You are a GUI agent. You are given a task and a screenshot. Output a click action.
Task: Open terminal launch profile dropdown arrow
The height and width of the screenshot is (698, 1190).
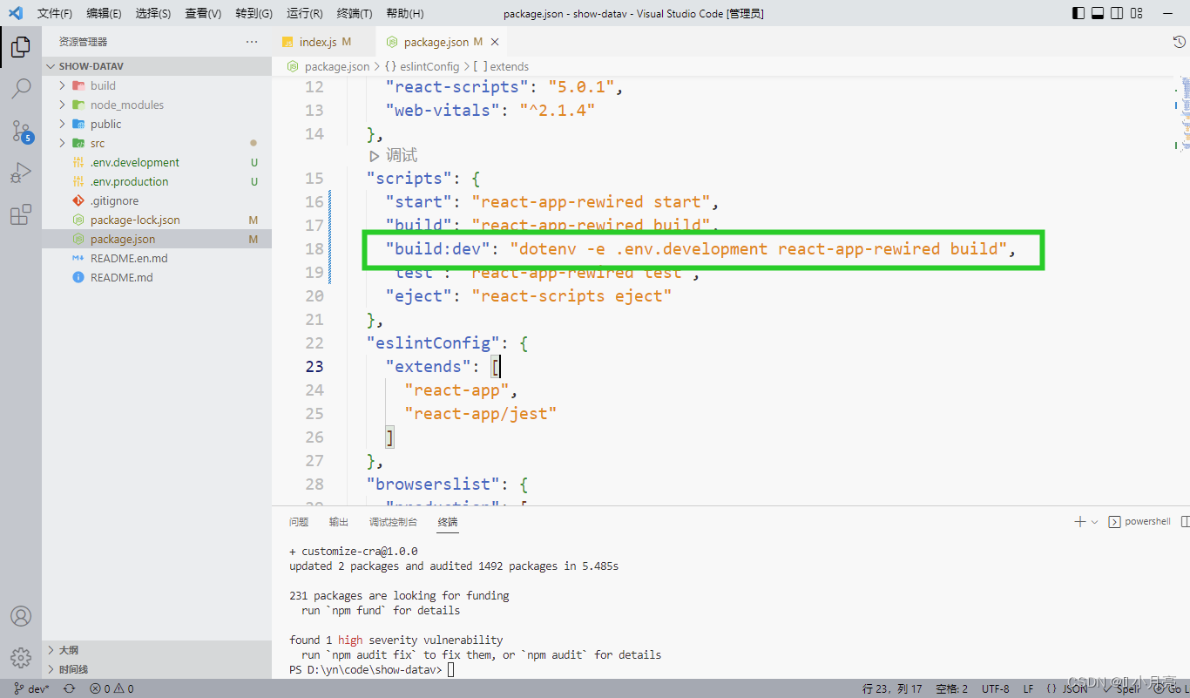click(1095, 521)
